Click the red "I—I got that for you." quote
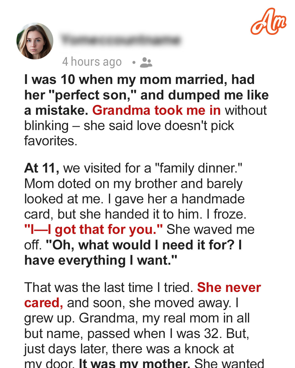The width and height of the screenshot is (295, 368). tap(93, 230)
